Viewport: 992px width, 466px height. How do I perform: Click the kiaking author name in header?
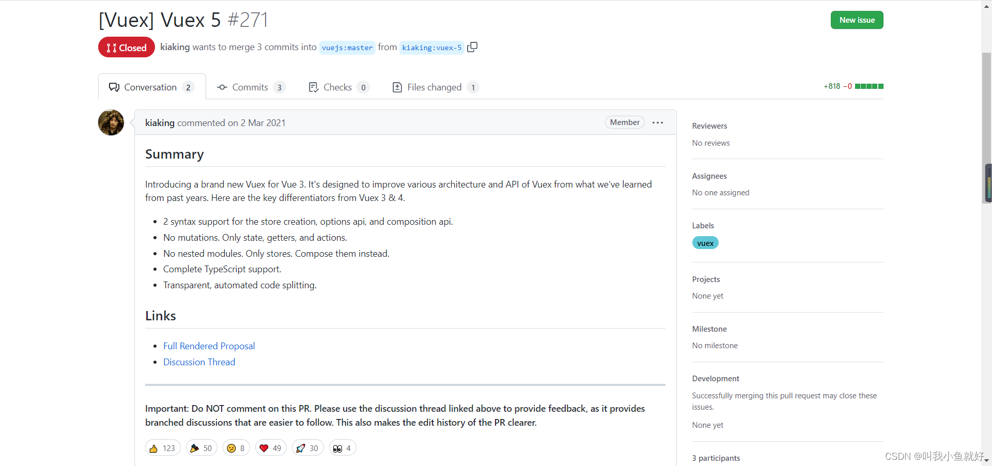[175, 47]
